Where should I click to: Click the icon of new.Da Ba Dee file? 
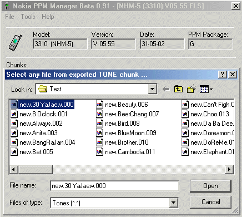[185, 124]
